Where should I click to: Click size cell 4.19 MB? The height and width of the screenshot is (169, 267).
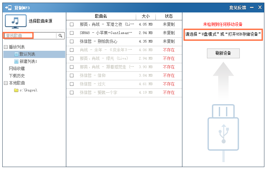coord(146,92)
